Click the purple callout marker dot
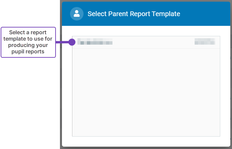 tap(72, 42)
